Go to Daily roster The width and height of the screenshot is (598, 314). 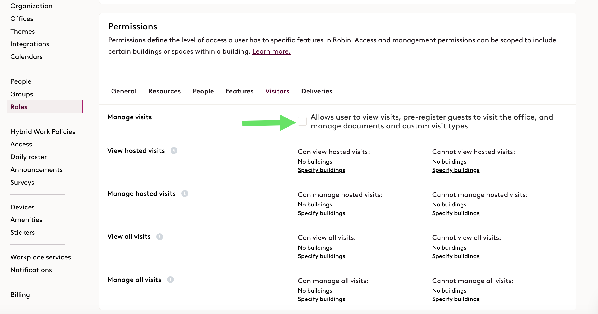[29, 157]
